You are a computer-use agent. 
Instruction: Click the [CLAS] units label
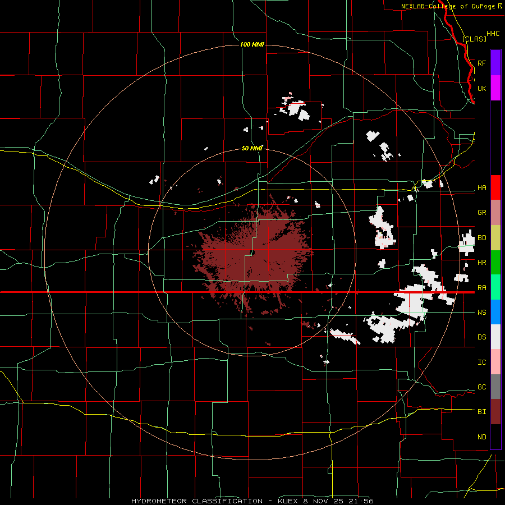[474, 39]
